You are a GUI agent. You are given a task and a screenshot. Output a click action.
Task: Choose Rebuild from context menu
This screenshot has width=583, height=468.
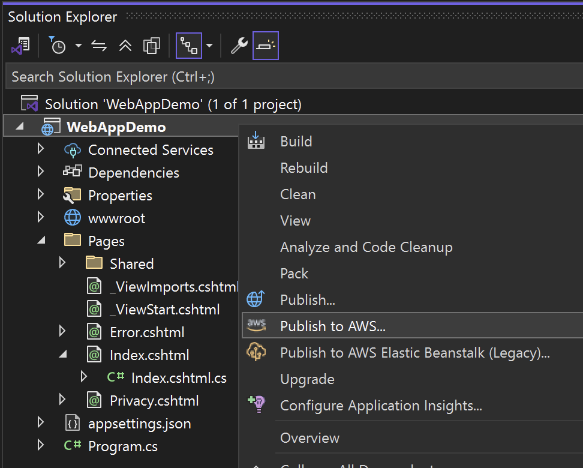[x=412, y=168]
